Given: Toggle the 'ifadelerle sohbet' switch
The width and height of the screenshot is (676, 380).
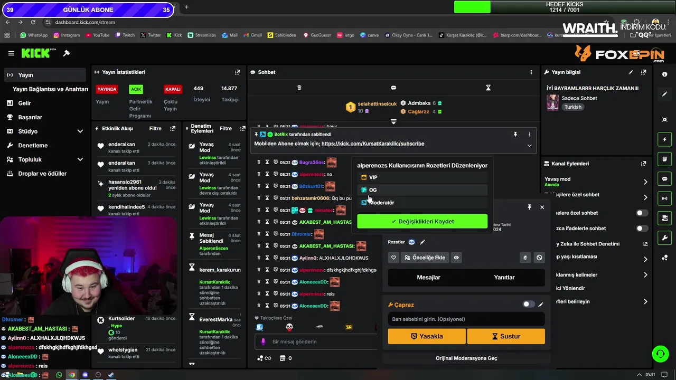Looking at the screenshot, I should point(642,229).
